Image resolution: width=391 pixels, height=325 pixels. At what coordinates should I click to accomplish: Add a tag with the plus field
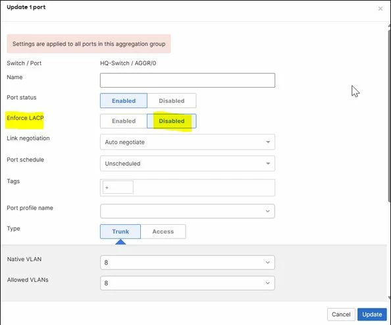tap(118, 187)
